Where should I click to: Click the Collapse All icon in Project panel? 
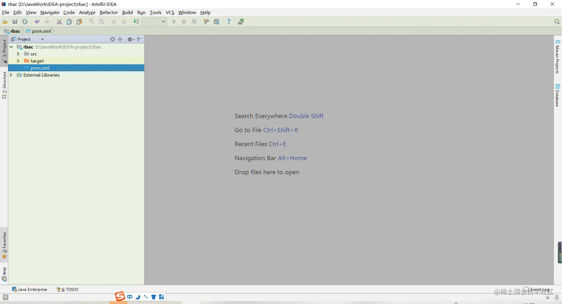[x=120, y=39]
